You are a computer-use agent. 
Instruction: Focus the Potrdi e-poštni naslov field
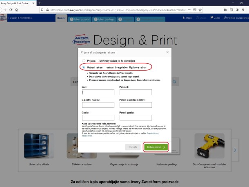pos(136,105)
